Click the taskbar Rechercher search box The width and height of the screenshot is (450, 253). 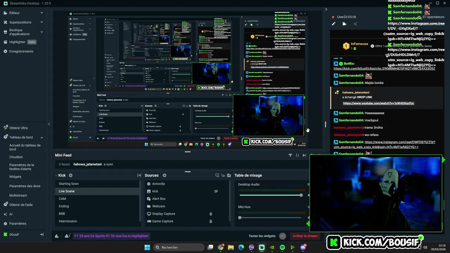[178, 247]
